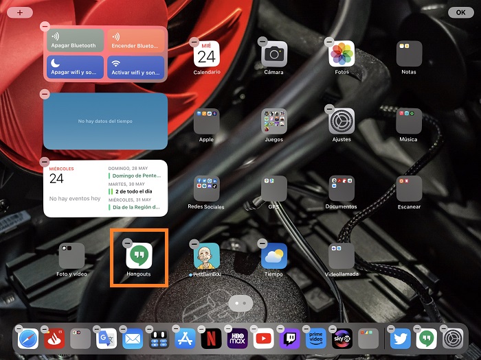Open Mail from the dock
The height and width of the screenshot is (360, 481).
click(133, 339)
